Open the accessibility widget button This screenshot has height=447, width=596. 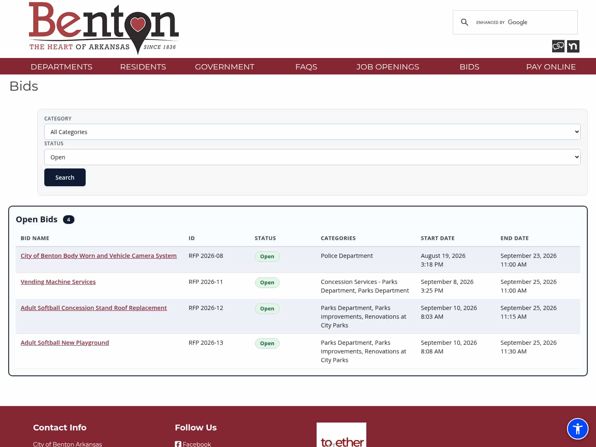pyautogui.click(x=577, y=429)
